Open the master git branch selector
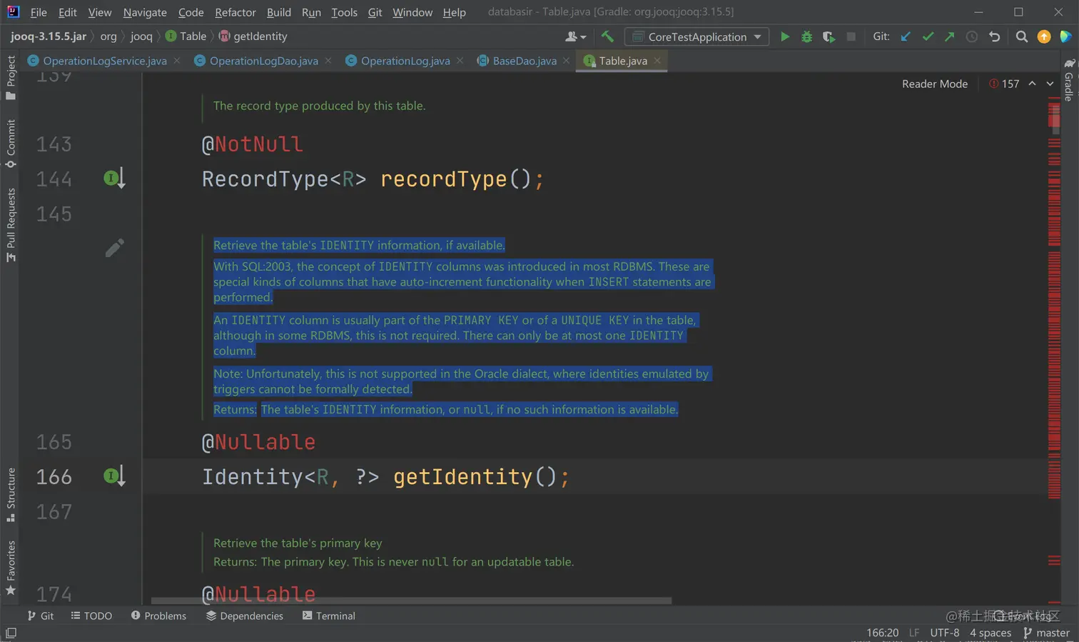The image size is (1079, 642). 1046,633
